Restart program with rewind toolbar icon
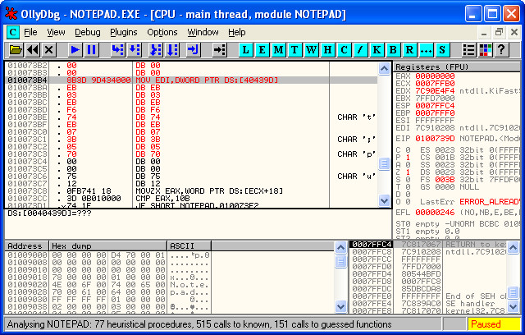525x335 pixels. coord(33,50)
